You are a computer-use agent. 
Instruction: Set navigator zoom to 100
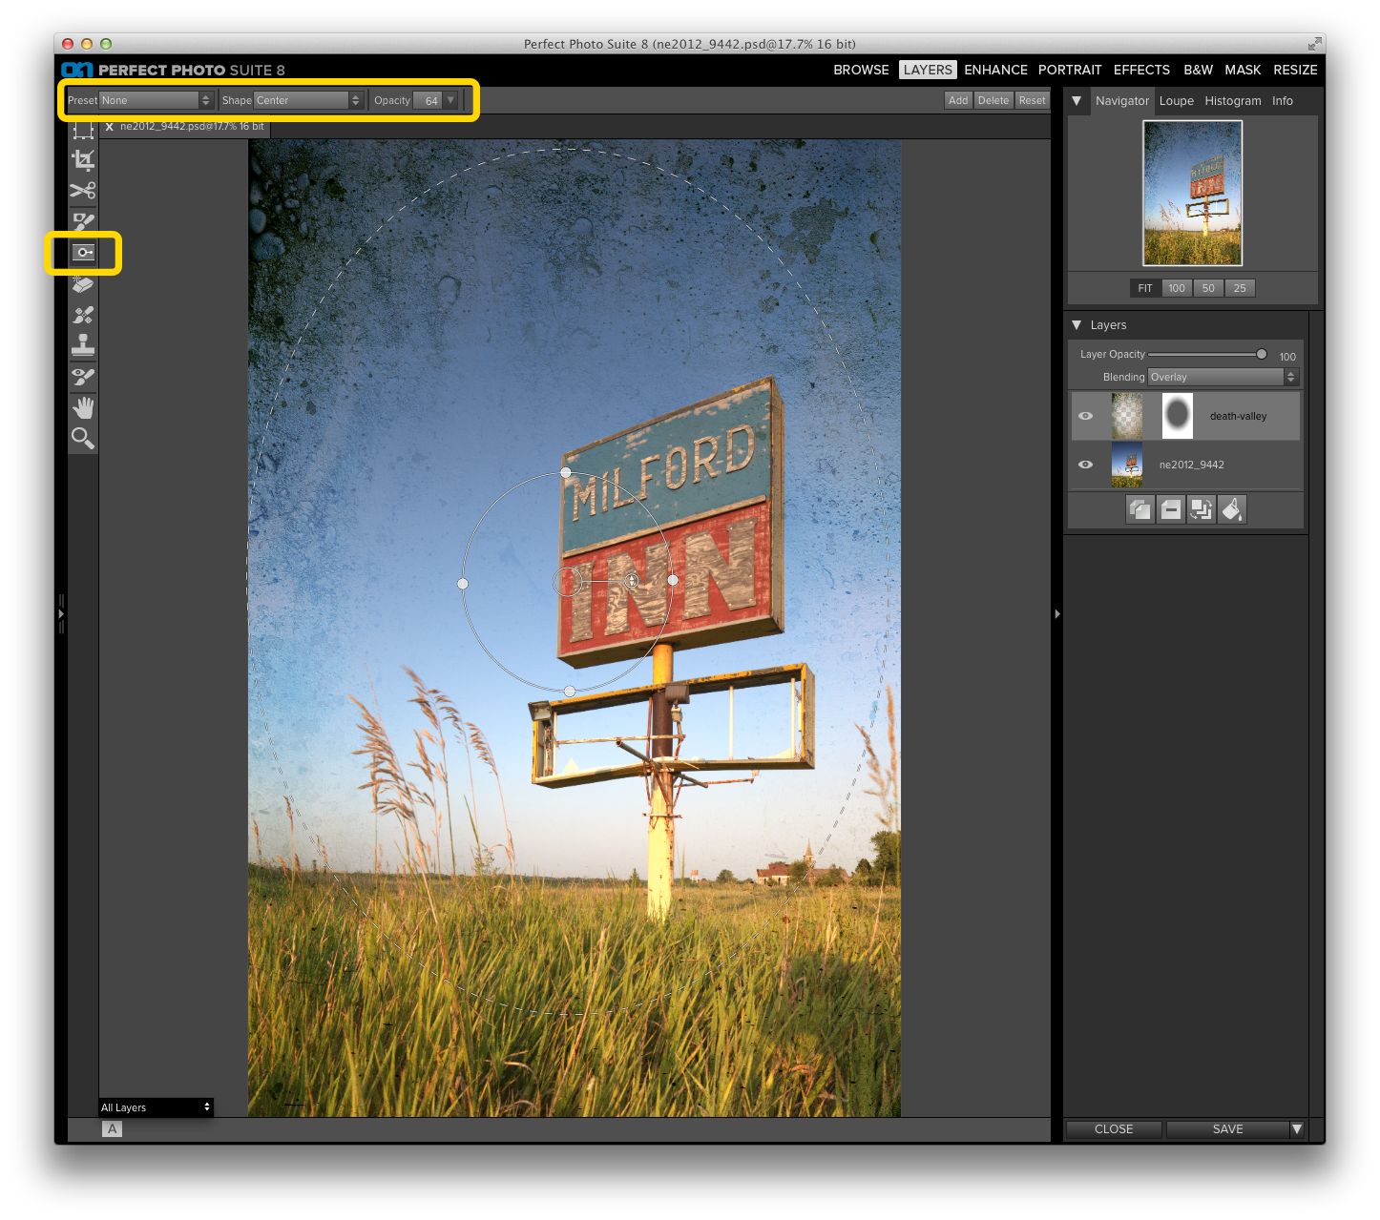point(1177,288)
